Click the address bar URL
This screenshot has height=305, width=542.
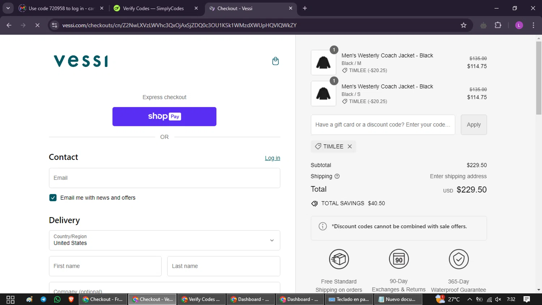pos(179,25)
